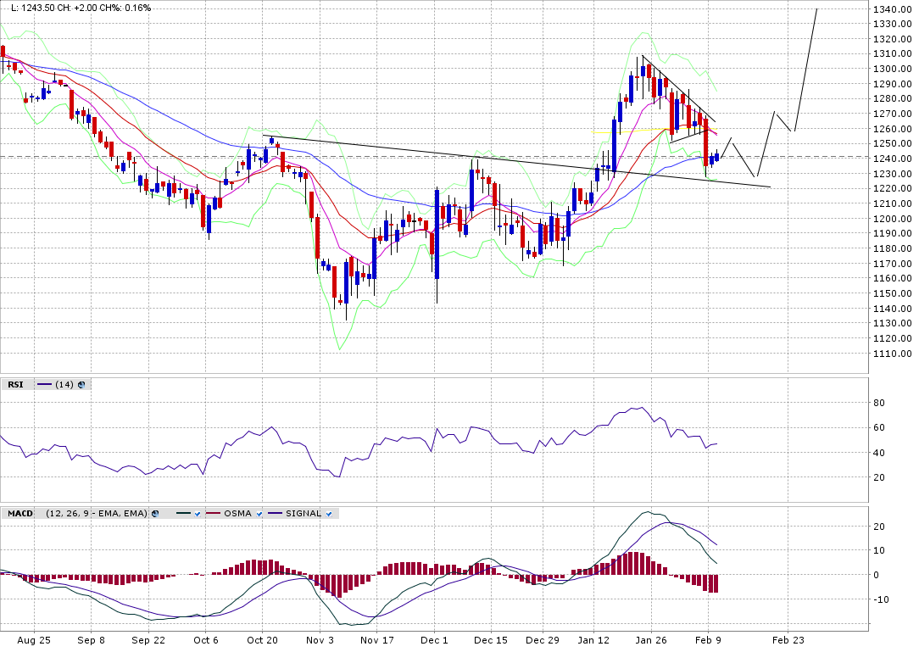Click the MACD parameters (12, 26, 9 - EMA, EMA)

point(97,514)
